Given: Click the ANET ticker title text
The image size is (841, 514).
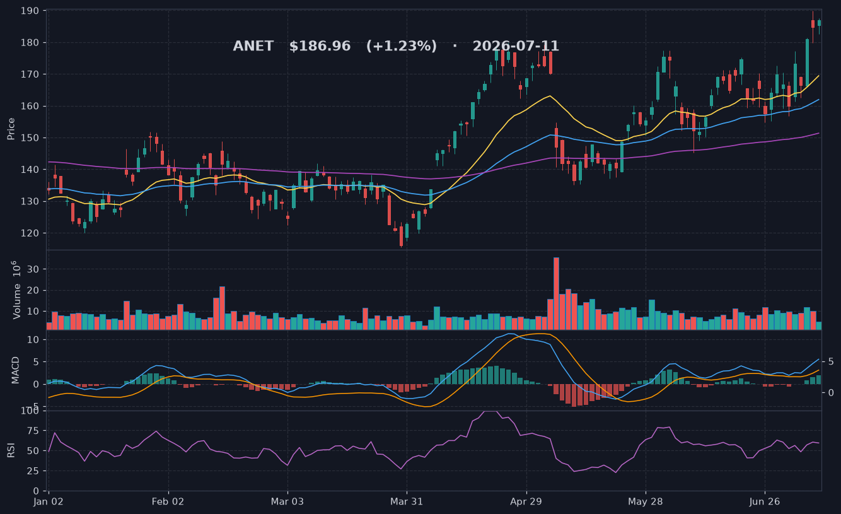Looking at the screenshot, I should coord(253,47).
